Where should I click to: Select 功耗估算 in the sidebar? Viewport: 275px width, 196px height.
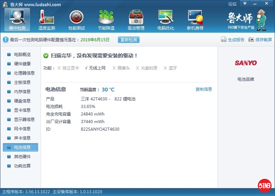click(x=22, y=166)
